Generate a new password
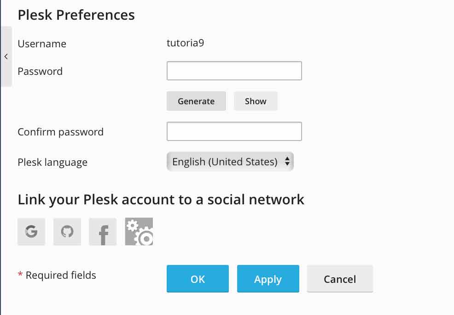 click(196, 101)
